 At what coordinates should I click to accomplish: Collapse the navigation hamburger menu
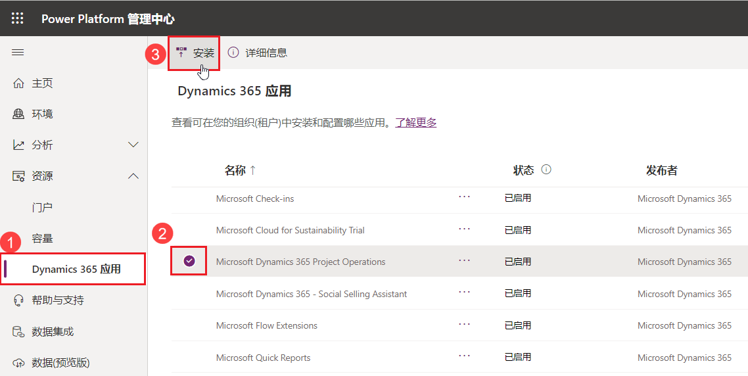[18, 53]
